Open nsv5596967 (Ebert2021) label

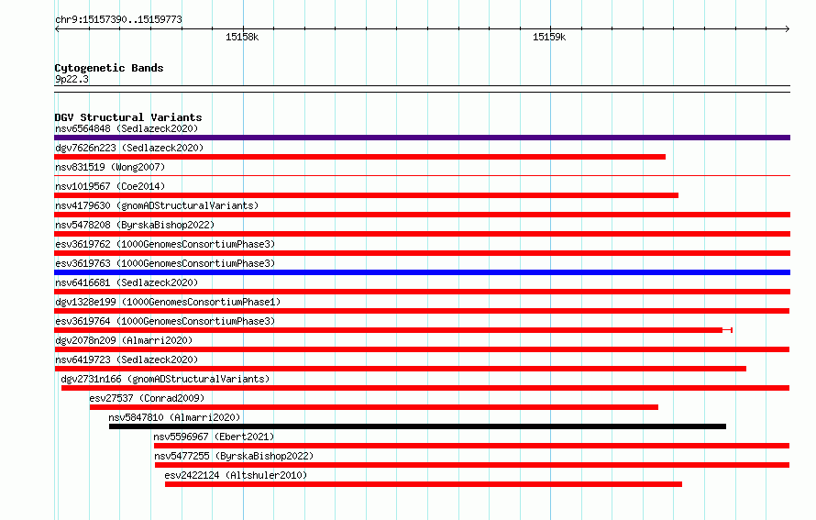(x=214, y=437)
